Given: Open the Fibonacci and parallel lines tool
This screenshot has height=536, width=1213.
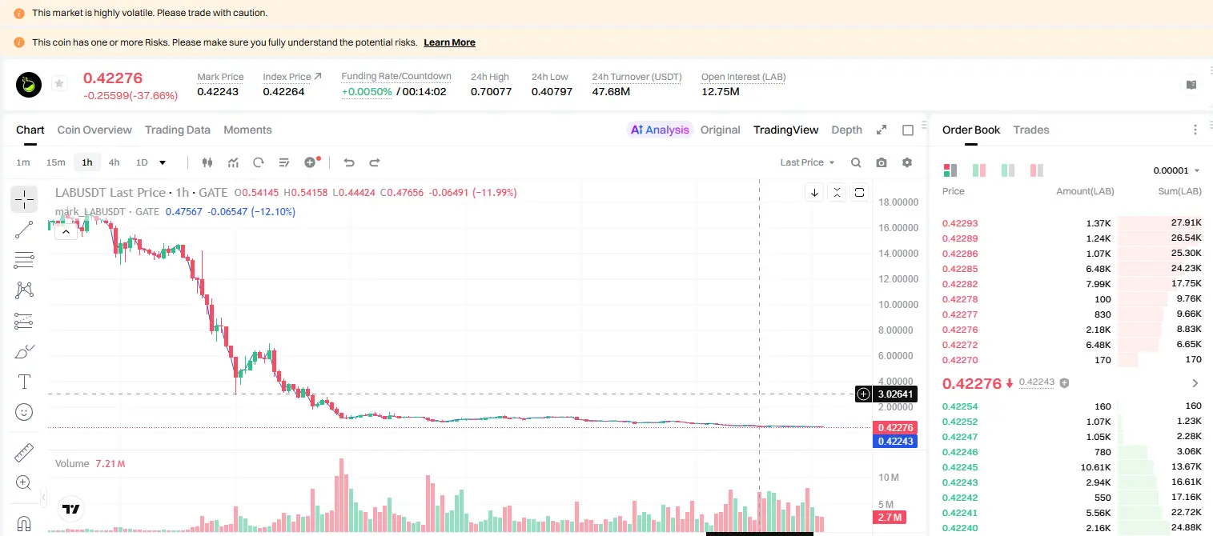Looking at the screenshot, I should 24,260.
